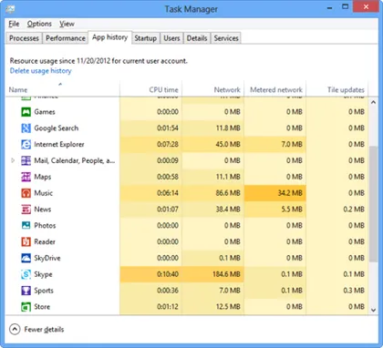The height and width of the screenshot is (348, 383).
Task: Click News's 5.5 MB metered value
Action: click(x=292, y=210)
